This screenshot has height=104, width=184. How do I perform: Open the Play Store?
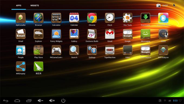pyautogui.click(x=38, y=50)
